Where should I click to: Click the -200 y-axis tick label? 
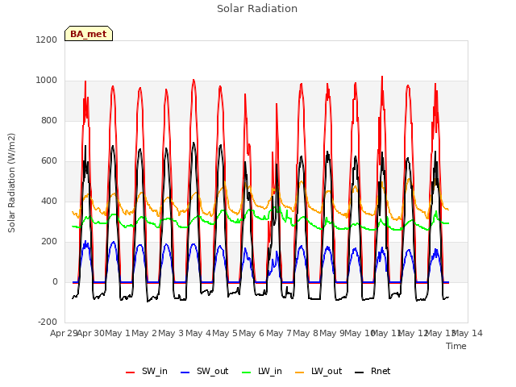pos(48,322)
